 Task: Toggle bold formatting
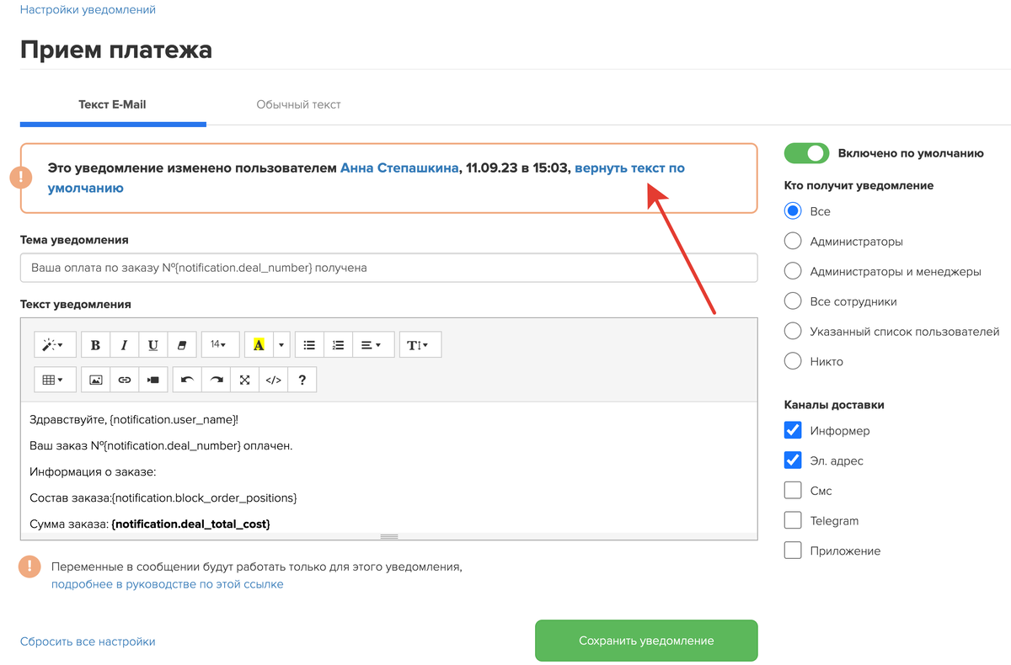(95, 344)
